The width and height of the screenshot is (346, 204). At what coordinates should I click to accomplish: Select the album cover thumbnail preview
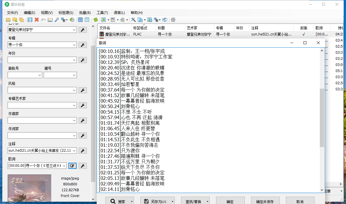(29, 188)
